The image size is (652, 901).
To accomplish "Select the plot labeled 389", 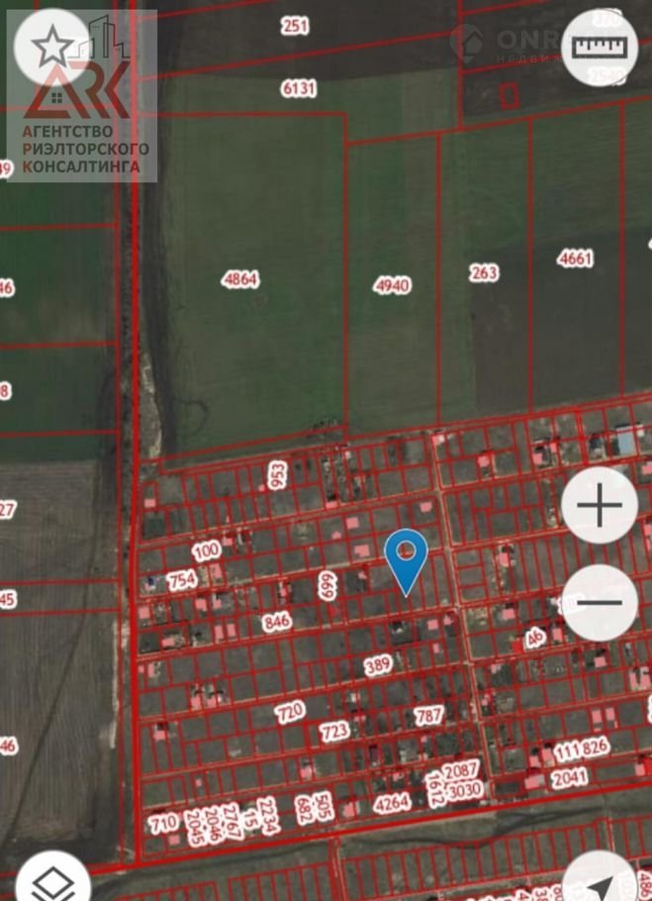I will tap(378, 665).
